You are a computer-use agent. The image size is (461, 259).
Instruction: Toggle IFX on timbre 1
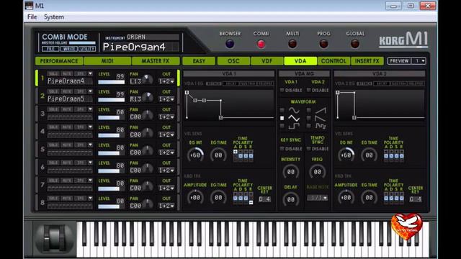pos(80,73)
